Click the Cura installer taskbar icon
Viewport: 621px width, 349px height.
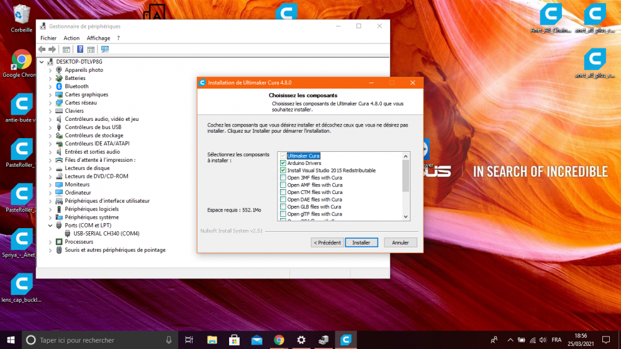(346, 340)
